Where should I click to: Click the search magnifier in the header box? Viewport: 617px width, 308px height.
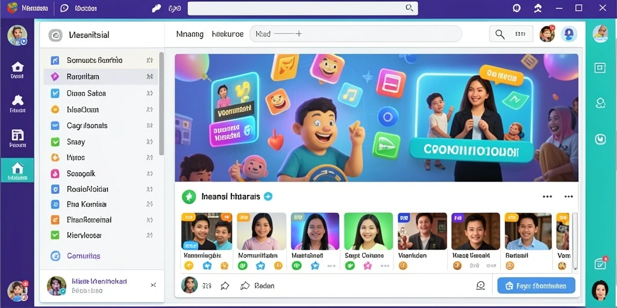coord(500,34)
